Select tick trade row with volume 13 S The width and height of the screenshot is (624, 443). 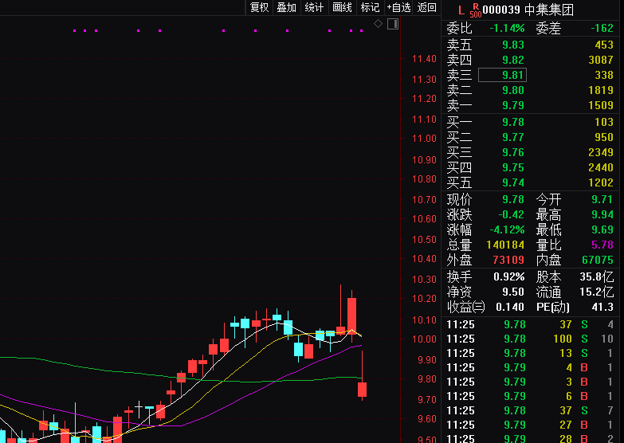[530, 353]
